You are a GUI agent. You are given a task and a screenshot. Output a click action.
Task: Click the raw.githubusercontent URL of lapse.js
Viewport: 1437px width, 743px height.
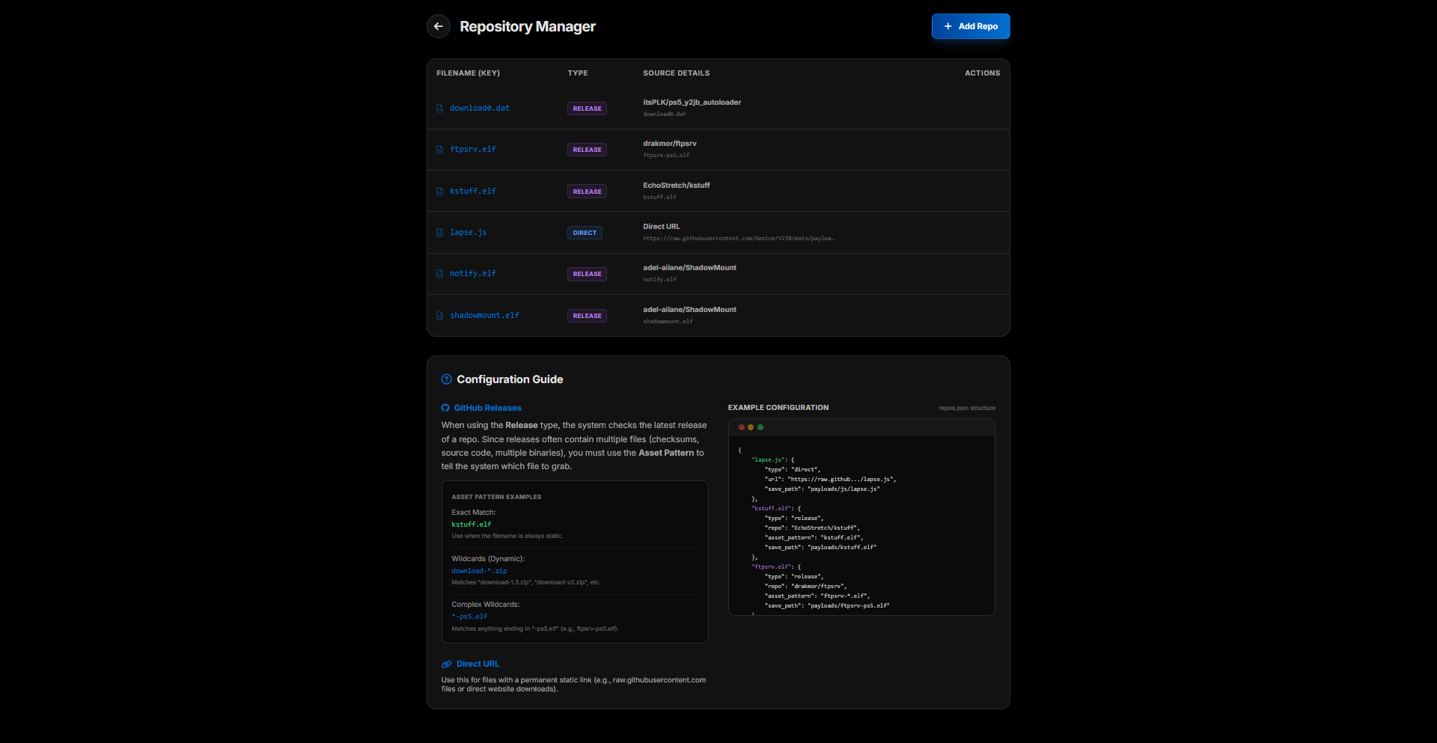[x=739, y=239]
